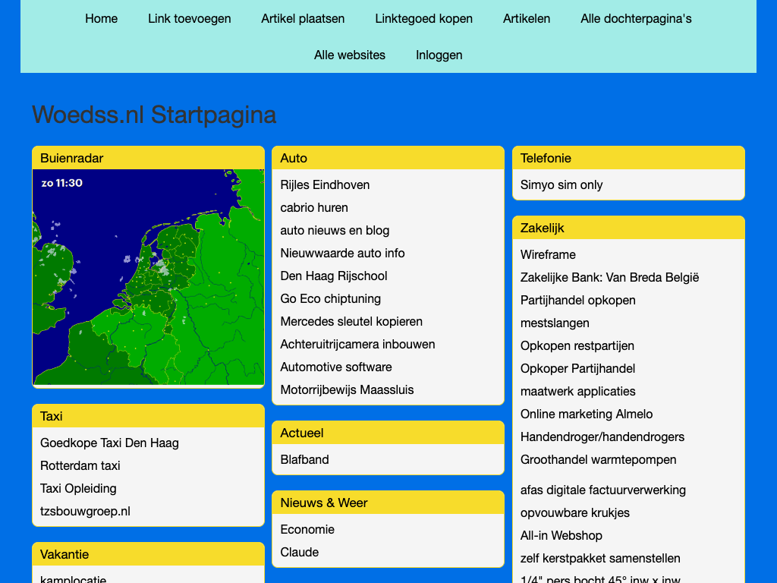777x583 pixels.
Task: Go to Link toevoegen page
Action: (x=189, y=18)
